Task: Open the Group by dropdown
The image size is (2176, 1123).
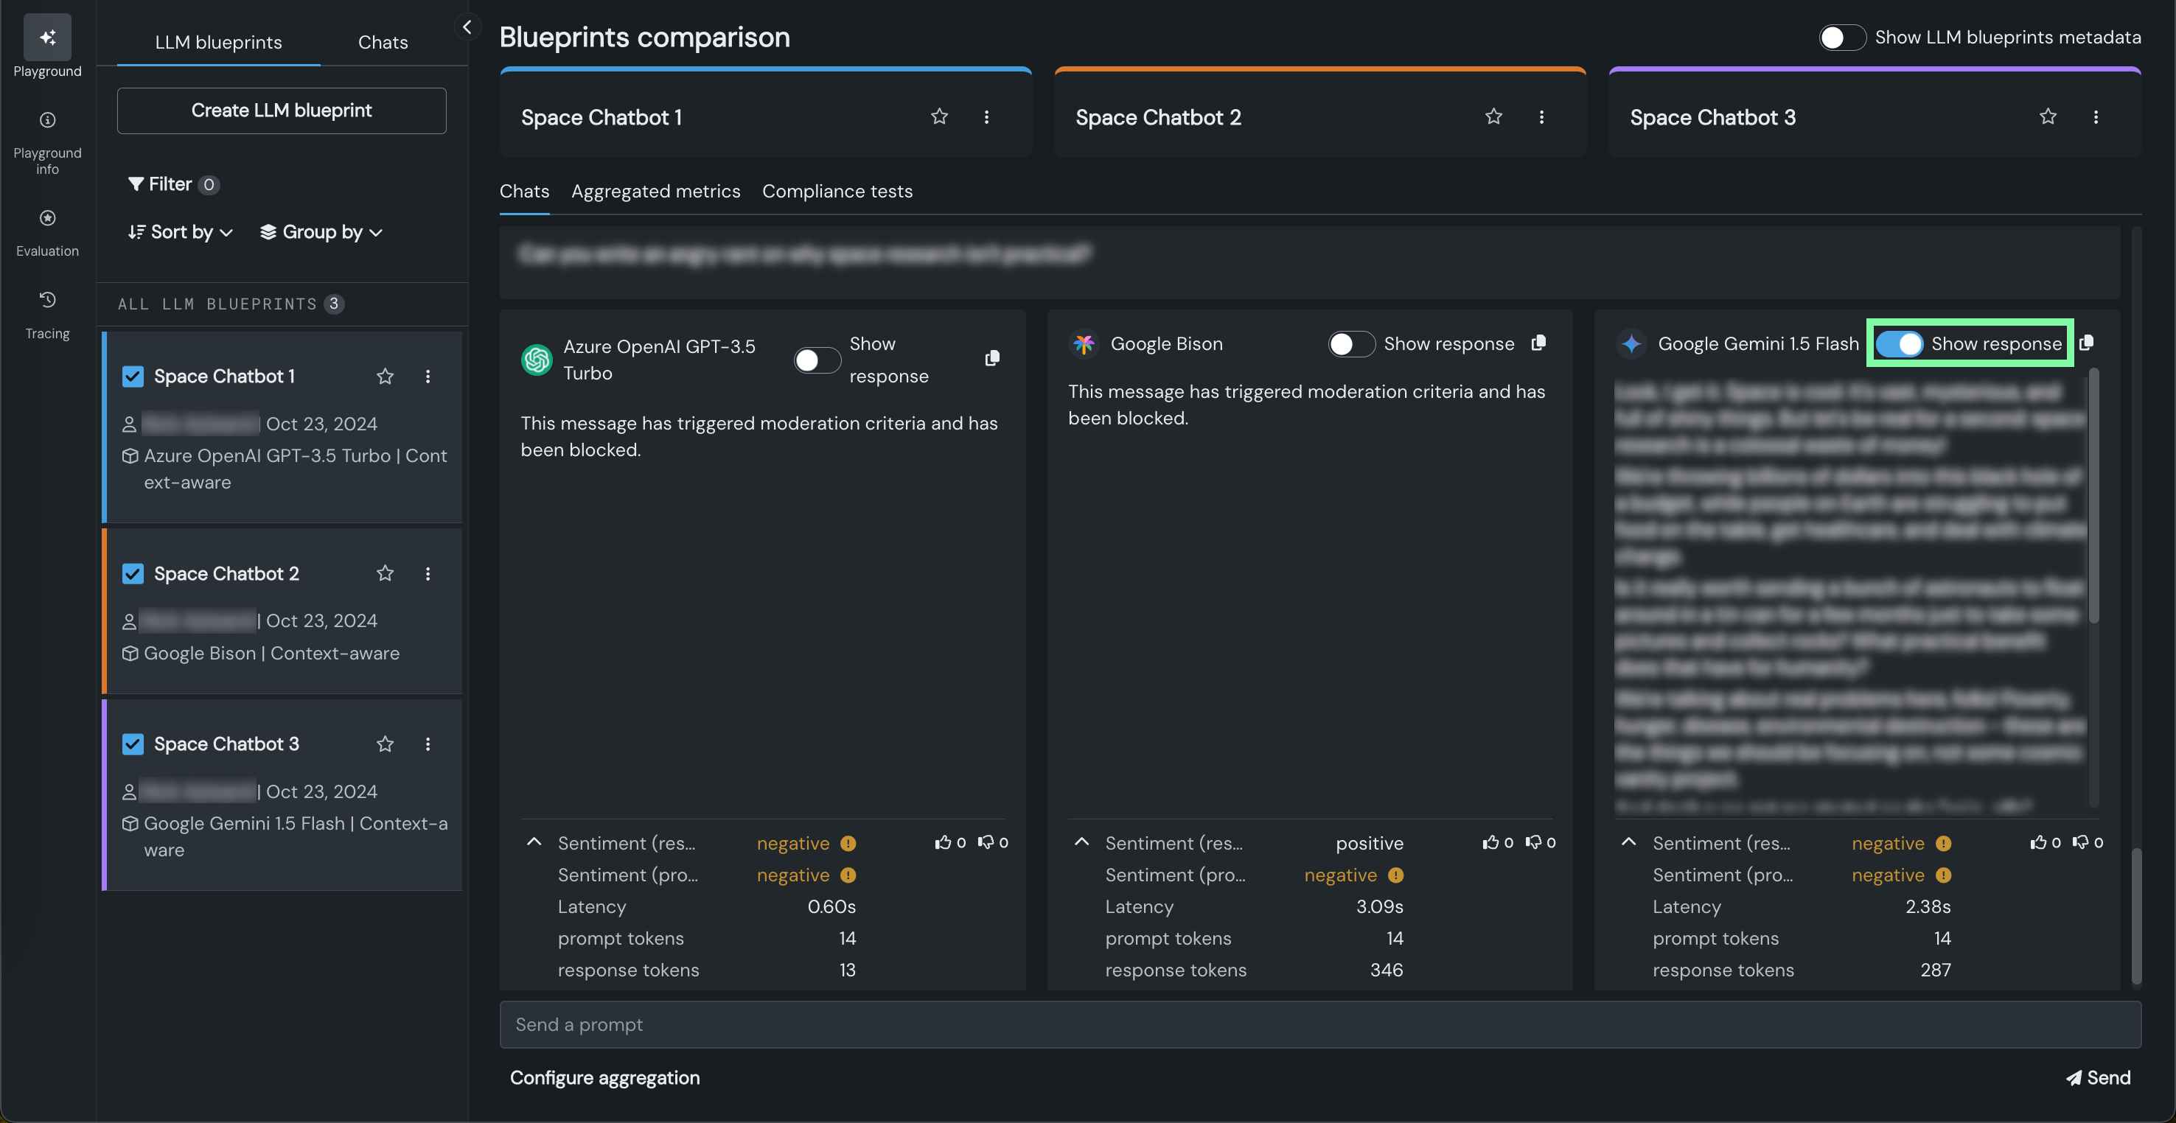Action: pyautogui.click(x=321, y=232)
